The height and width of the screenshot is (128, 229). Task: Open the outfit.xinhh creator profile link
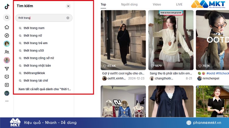(x=116, y=78)
